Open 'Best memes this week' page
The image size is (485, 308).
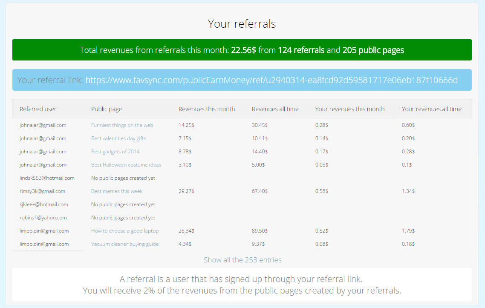click(117, 191)
